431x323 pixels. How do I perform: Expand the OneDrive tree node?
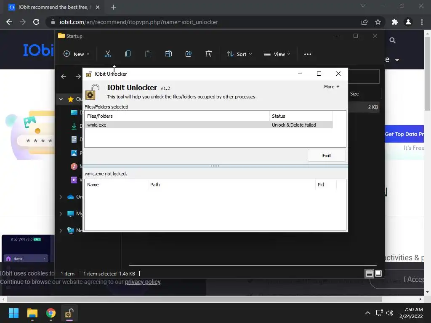(x=61, y=197)
